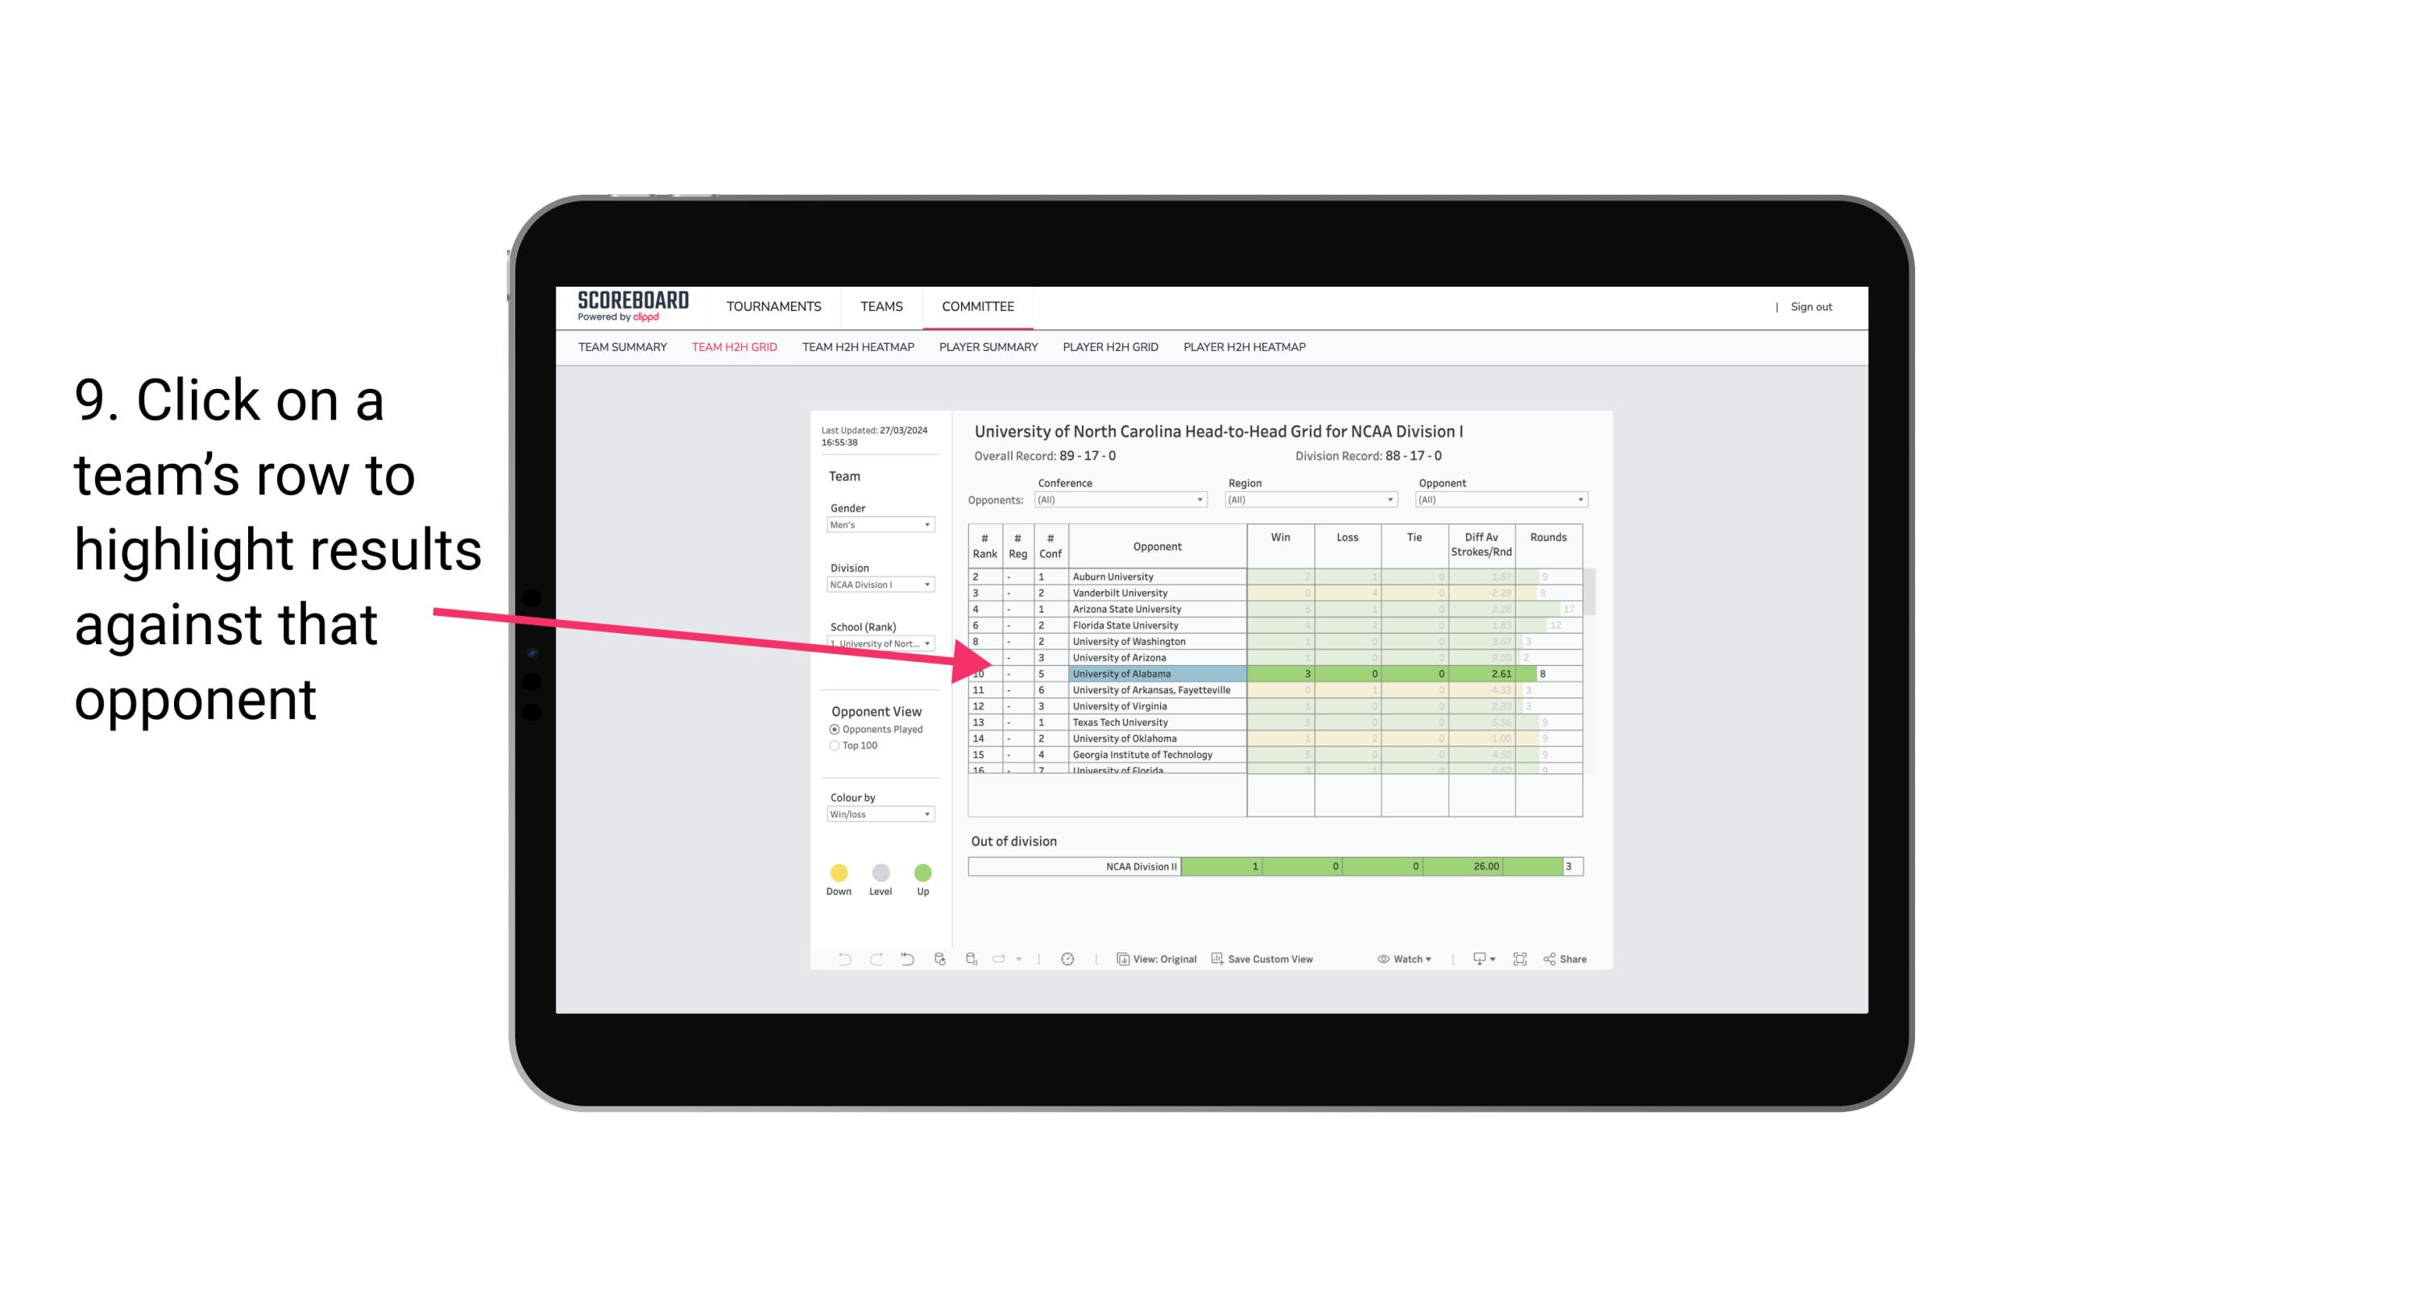Click the monitor/display icon in toolbar
The width and height of the screenshot is (2416, 1299).
(x=1475, y=960)
